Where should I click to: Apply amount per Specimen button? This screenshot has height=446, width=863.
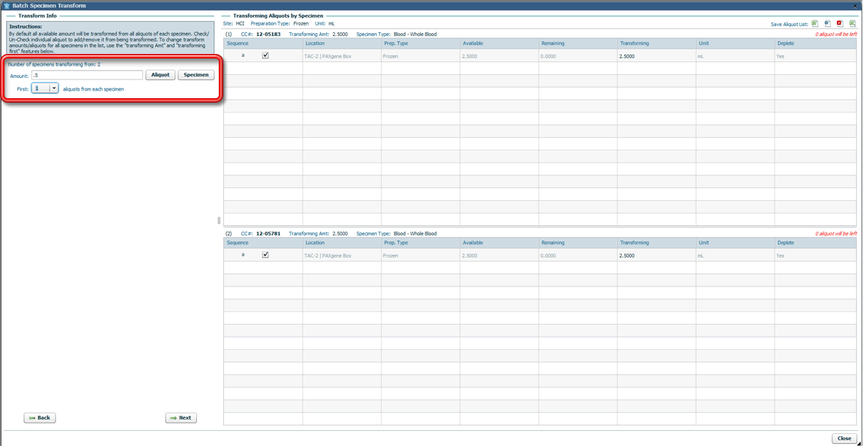[x=196, y=75]
